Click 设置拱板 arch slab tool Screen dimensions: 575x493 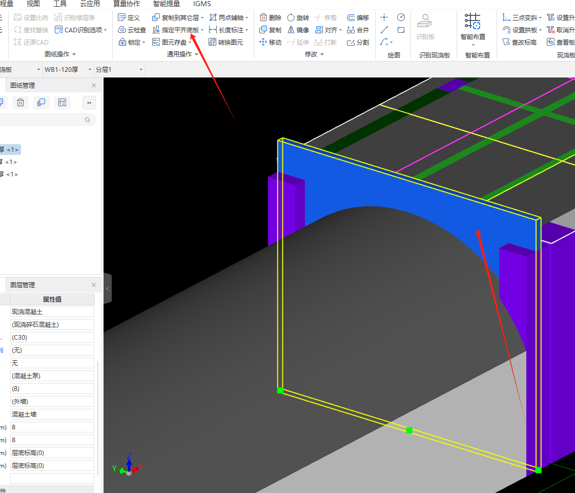(x=522, y=30)
